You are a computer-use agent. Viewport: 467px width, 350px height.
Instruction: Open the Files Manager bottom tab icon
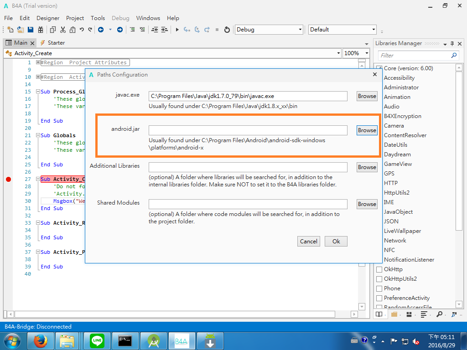tap(394, 314)
